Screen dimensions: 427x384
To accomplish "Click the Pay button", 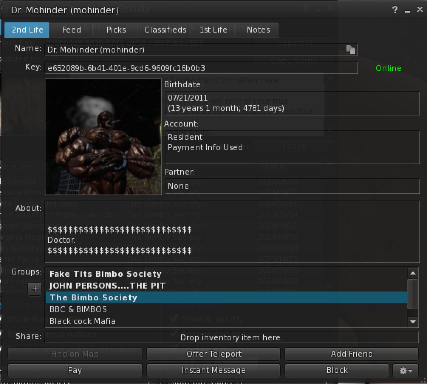I will click(x=75, y=370).
